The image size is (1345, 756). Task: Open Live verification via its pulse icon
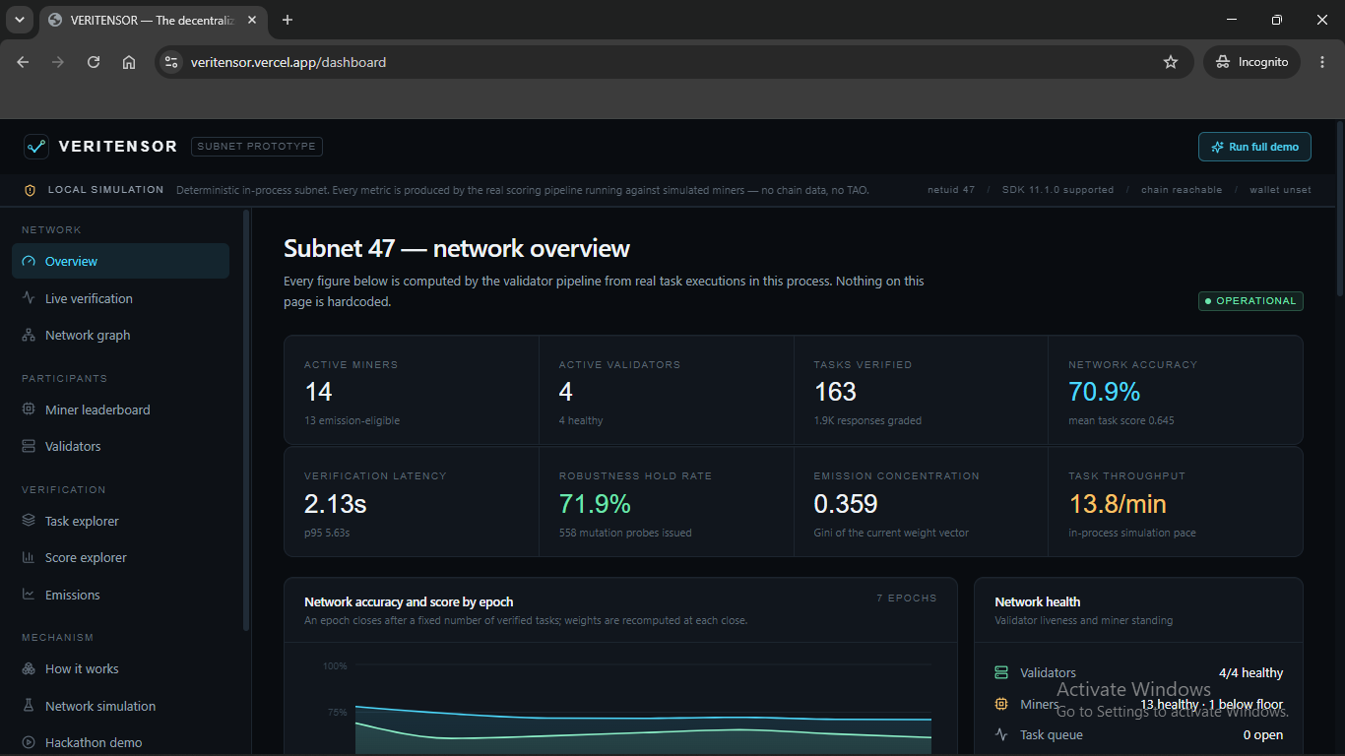click(x=29, y=298)
